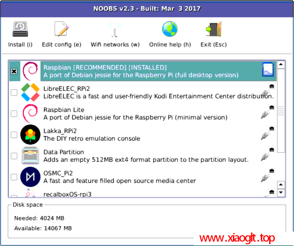Open Wifi networks antenna icon

click(x=115, y=30)
